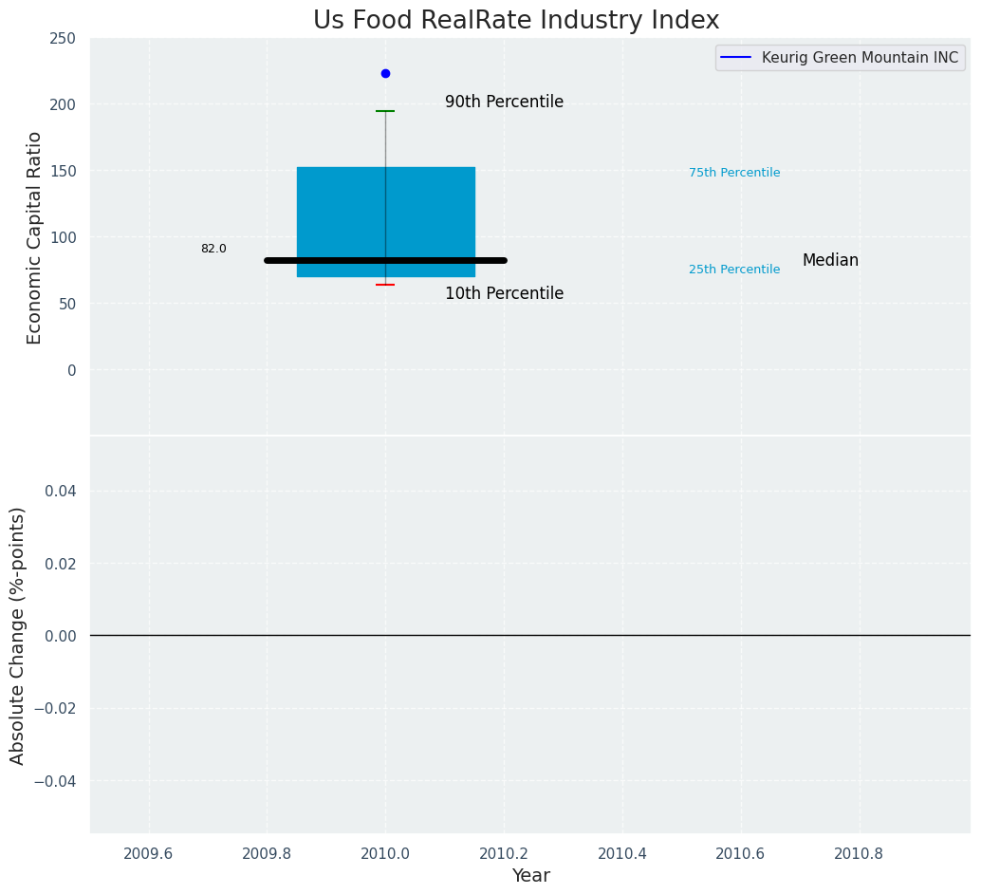Click the 250 tick on upper y-axis
The image size is (981, 894).
64,39
